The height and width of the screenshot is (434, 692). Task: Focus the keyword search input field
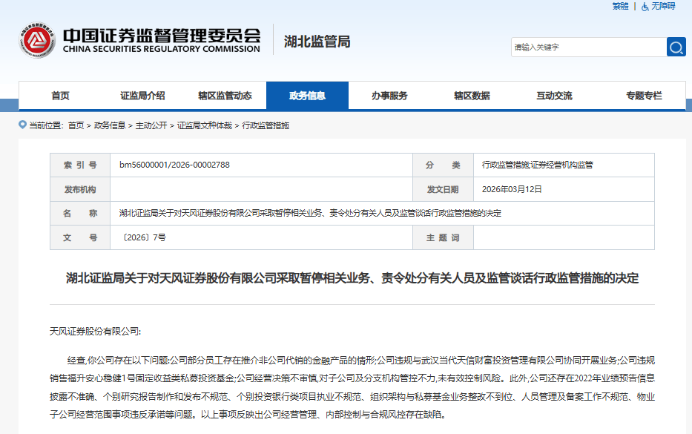pos(589,47)
